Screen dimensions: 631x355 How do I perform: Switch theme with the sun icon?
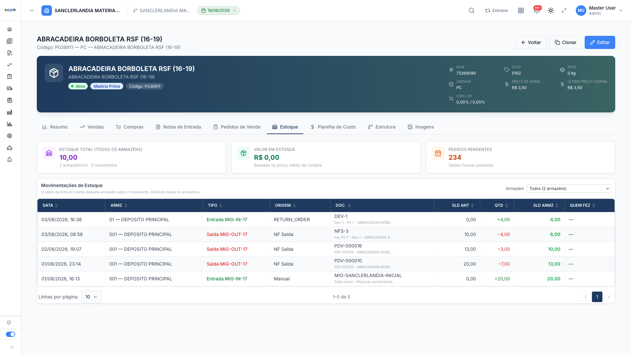(x=551, y=11)
